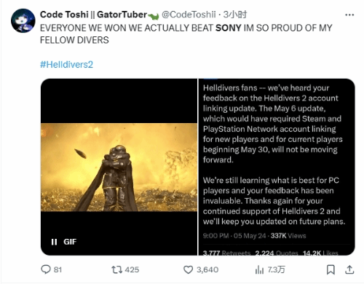Bookmark this tweet
Image resolution: width=364 pixels, height=284 pixels.
click(331, 269)
